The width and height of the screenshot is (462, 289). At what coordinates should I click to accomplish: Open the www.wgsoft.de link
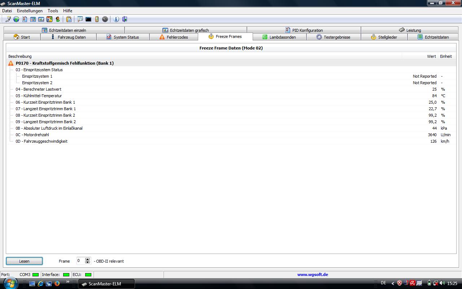click(x=313, y=275)
